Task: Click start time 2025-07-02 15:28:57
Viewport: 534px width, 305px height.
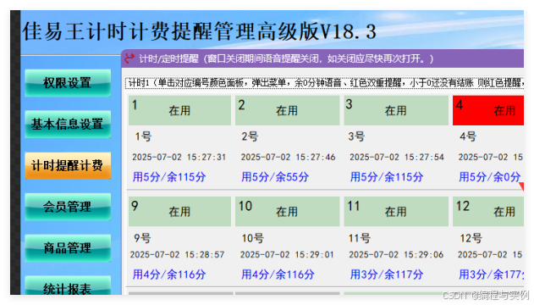Action: click(x=177, y=254)
